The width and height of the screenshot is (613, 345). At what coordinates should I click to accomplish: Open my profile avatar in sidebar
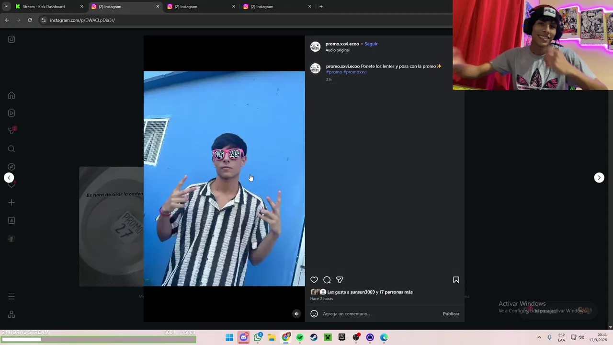11,239
